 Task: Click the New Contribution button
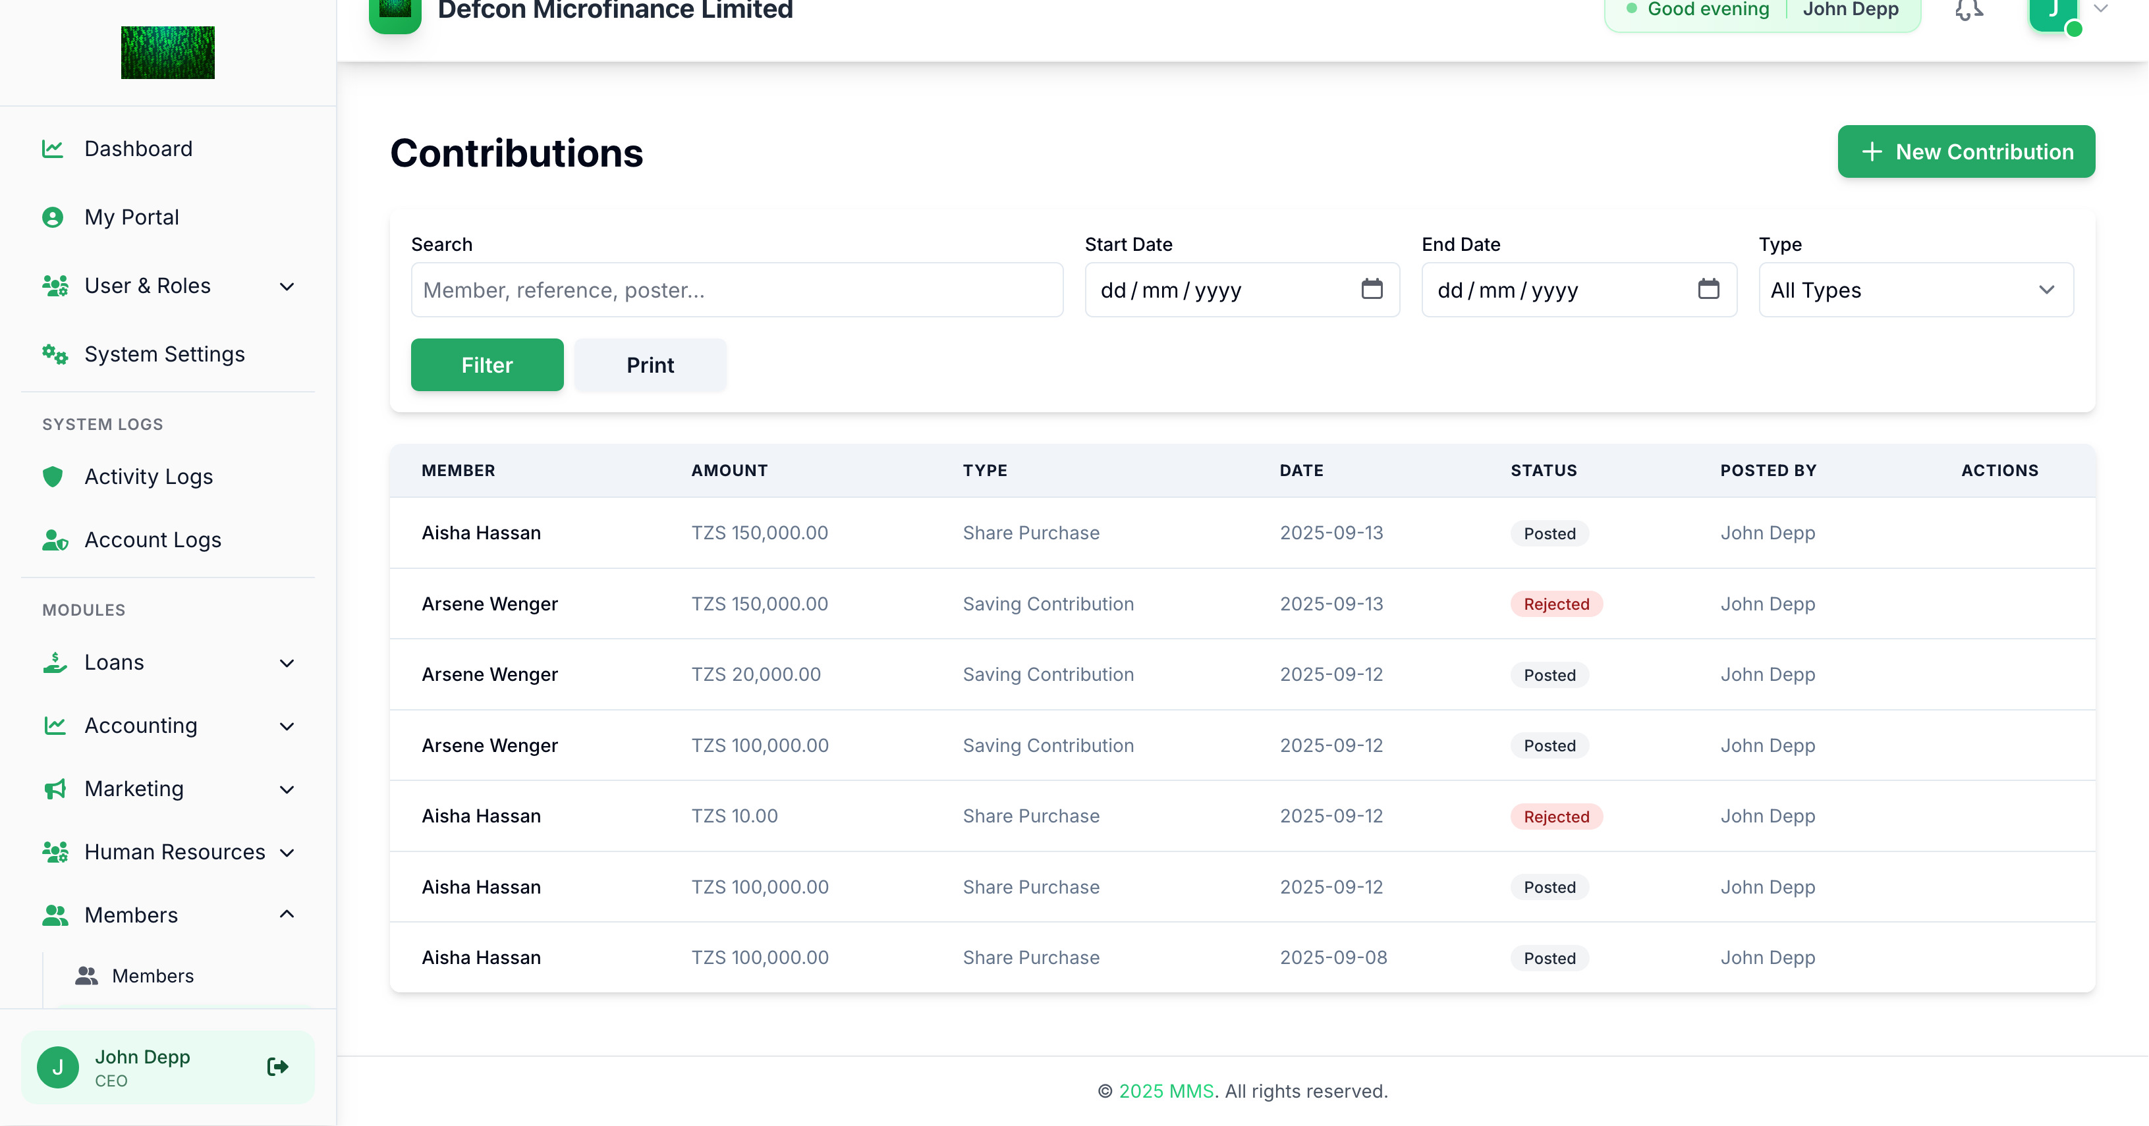click(x=1965, y=152)
